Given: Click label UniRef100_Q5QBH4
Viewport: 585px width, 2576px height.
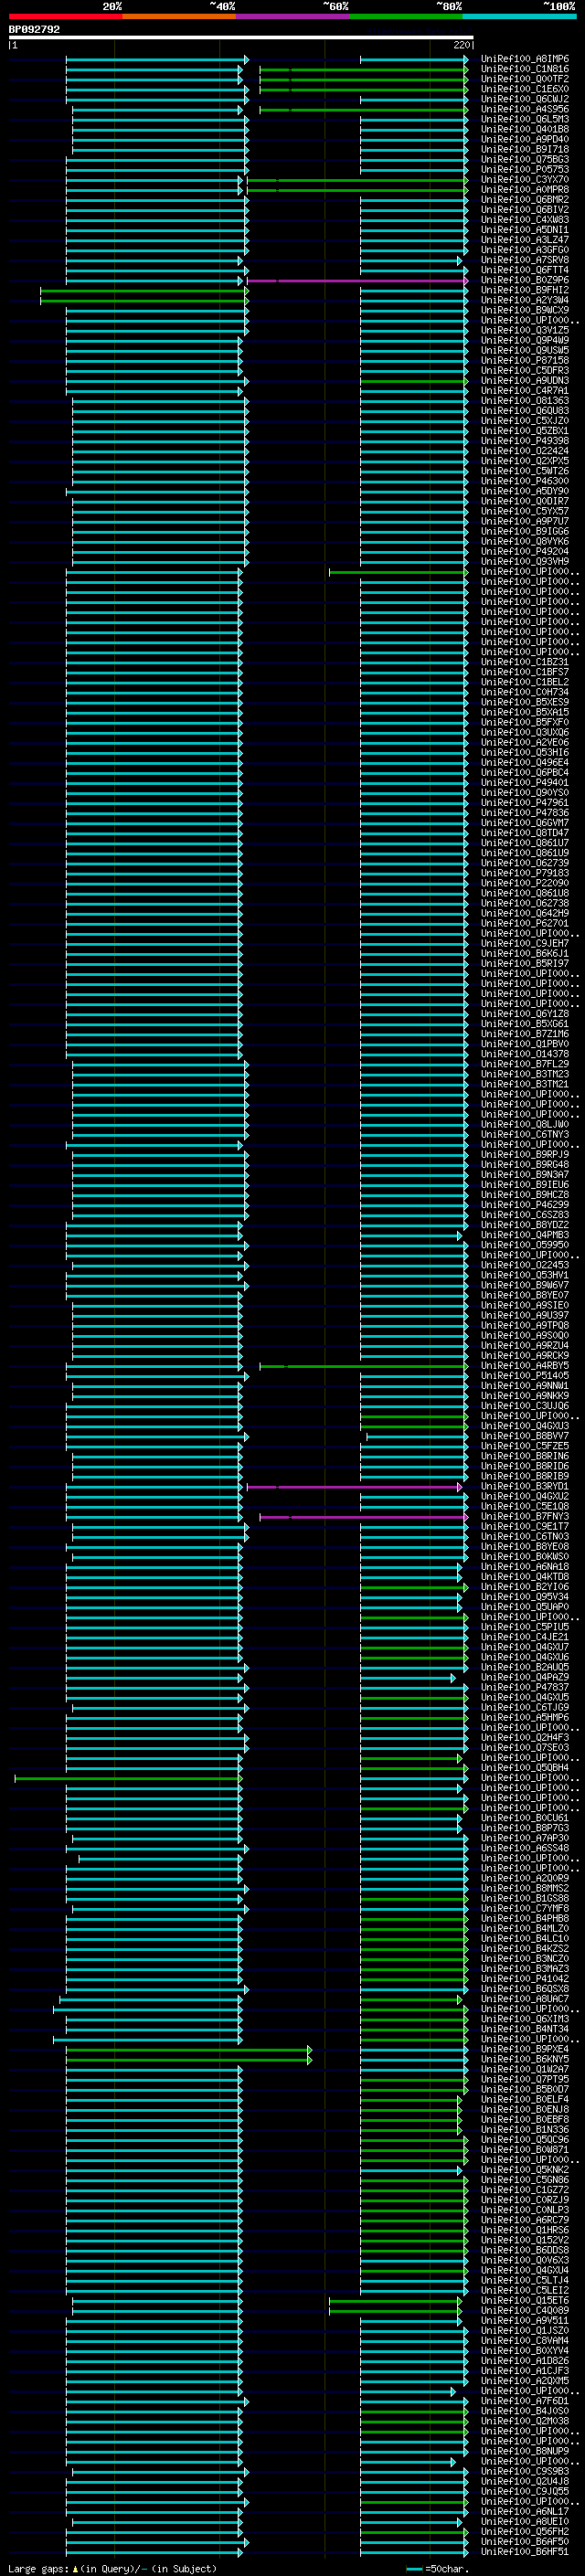Looking at the screenshot, I should (x=525, y=1768).
